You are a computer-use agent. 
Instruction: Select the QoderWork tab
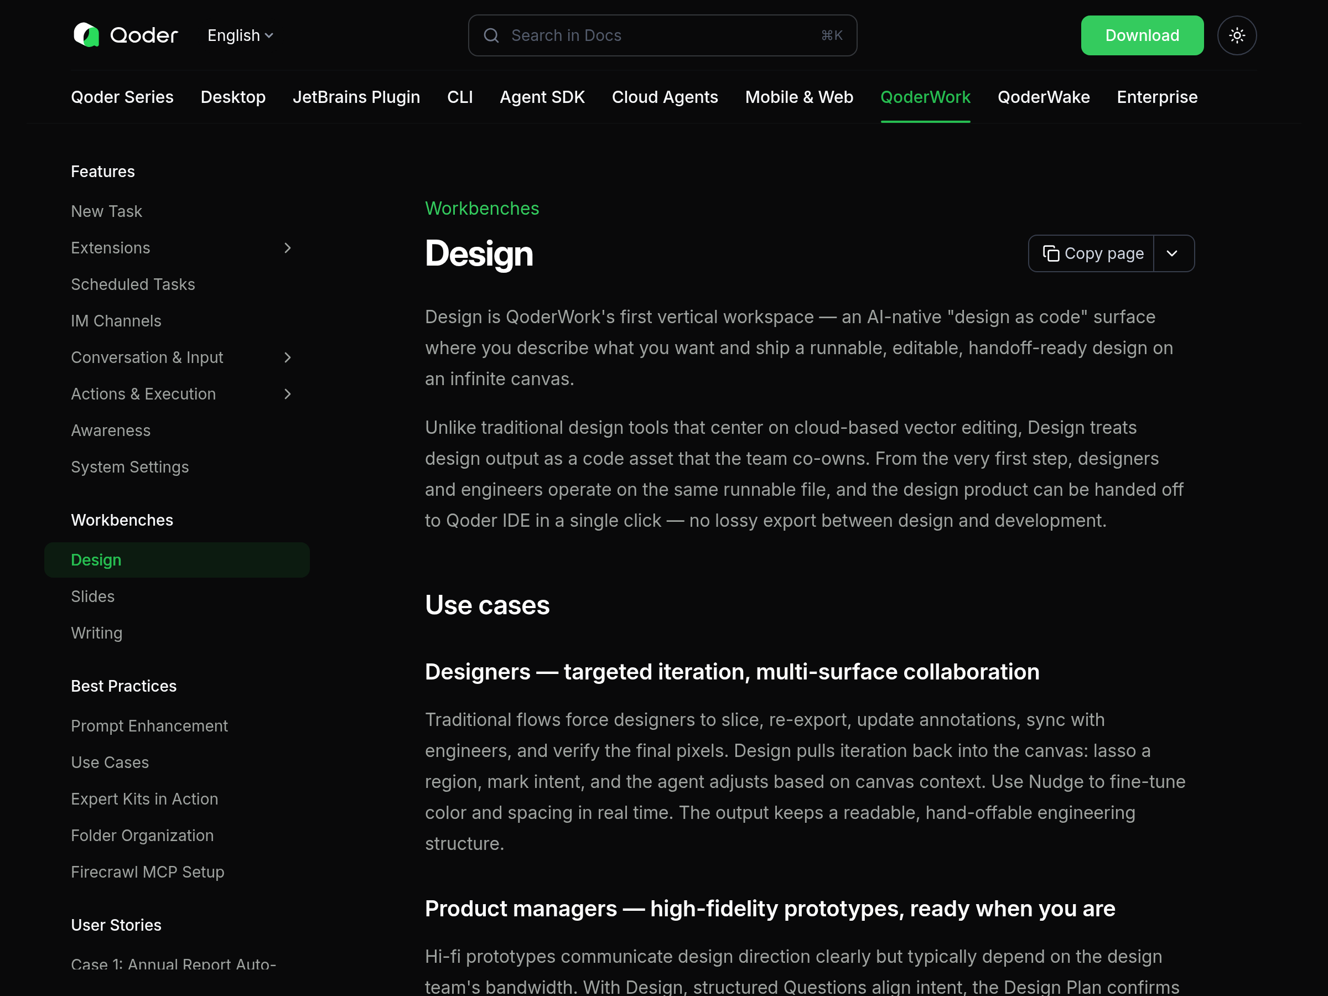tap(925, 97)
